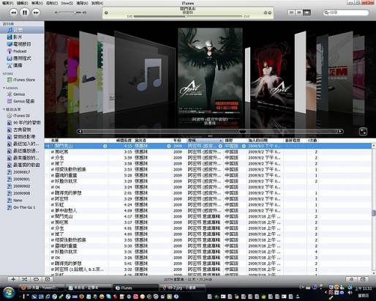
Task: Collapse the 播放清單 playlists section
Action: [4, 109]
